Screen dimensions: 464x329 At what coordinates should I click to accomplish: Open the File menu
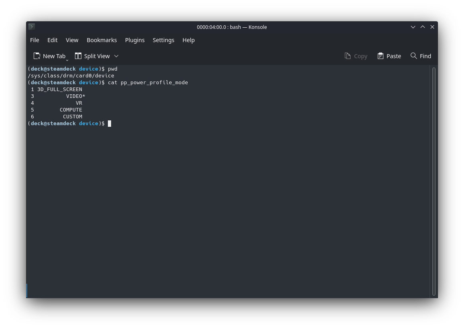pos(34,40)
